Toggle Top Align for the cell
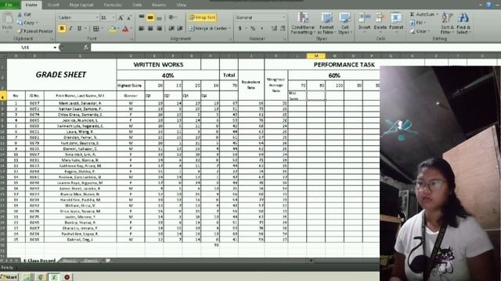Screen dimensions: 501x281 pos(142,17)
